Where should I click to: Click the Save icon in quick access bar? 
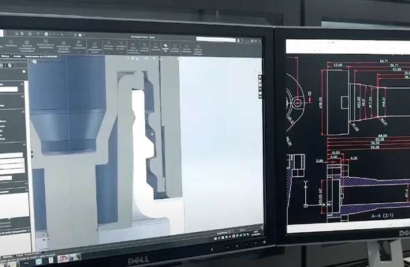(x=38, y=33)
